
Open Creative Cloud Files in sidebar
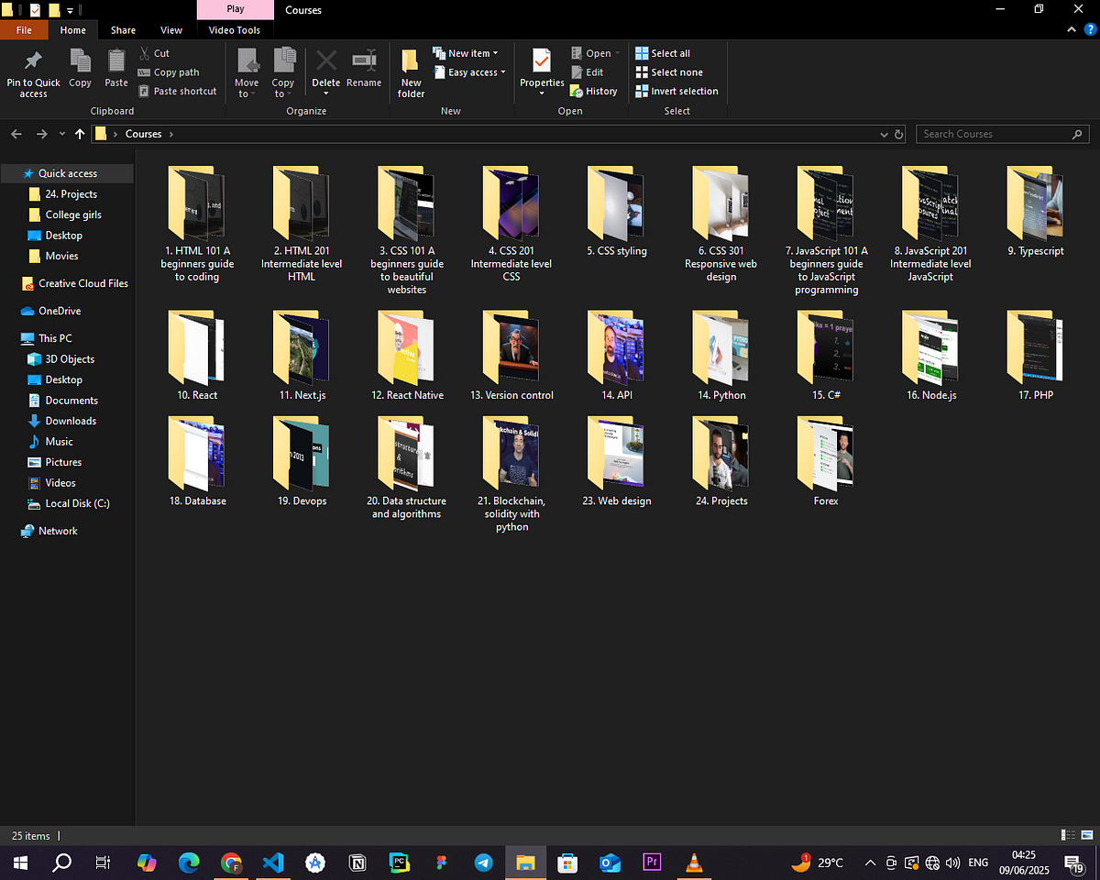[74, 283]
